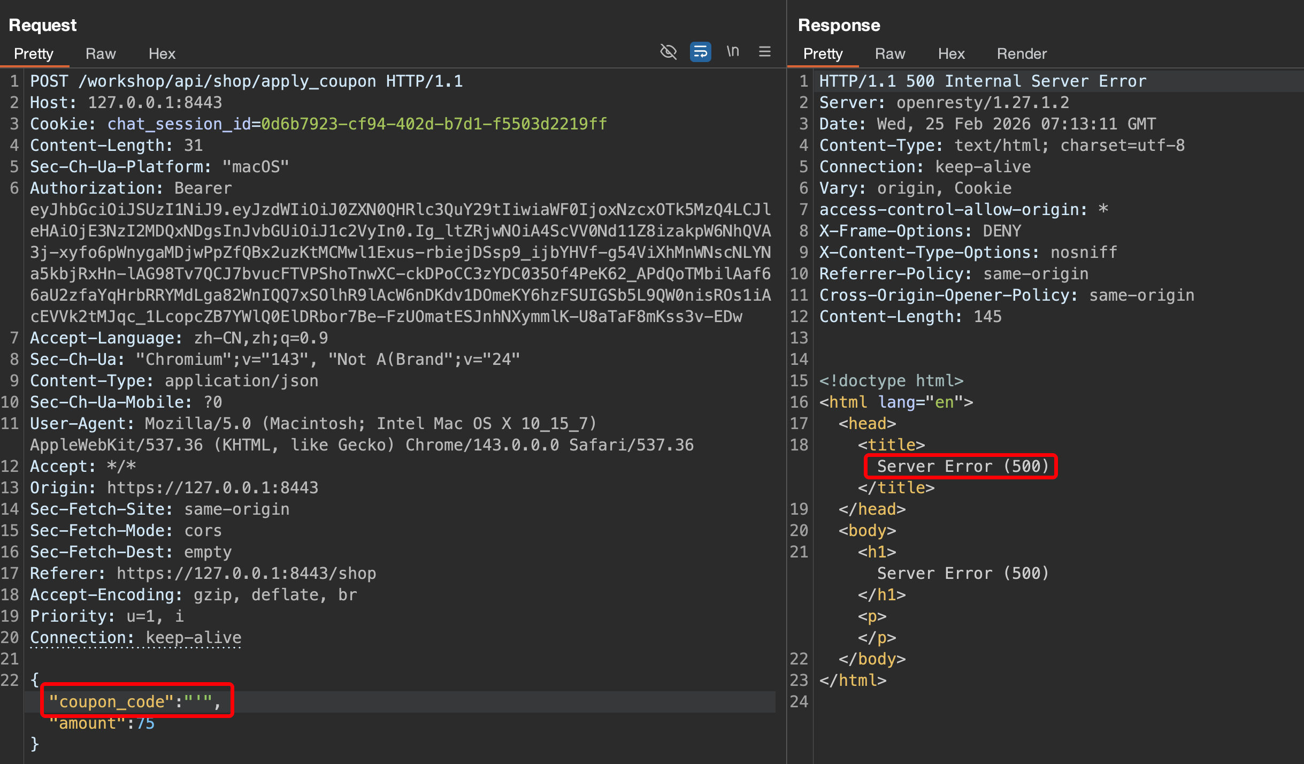
Task: Click the Host header line in Request
Action: coord(126,103)
